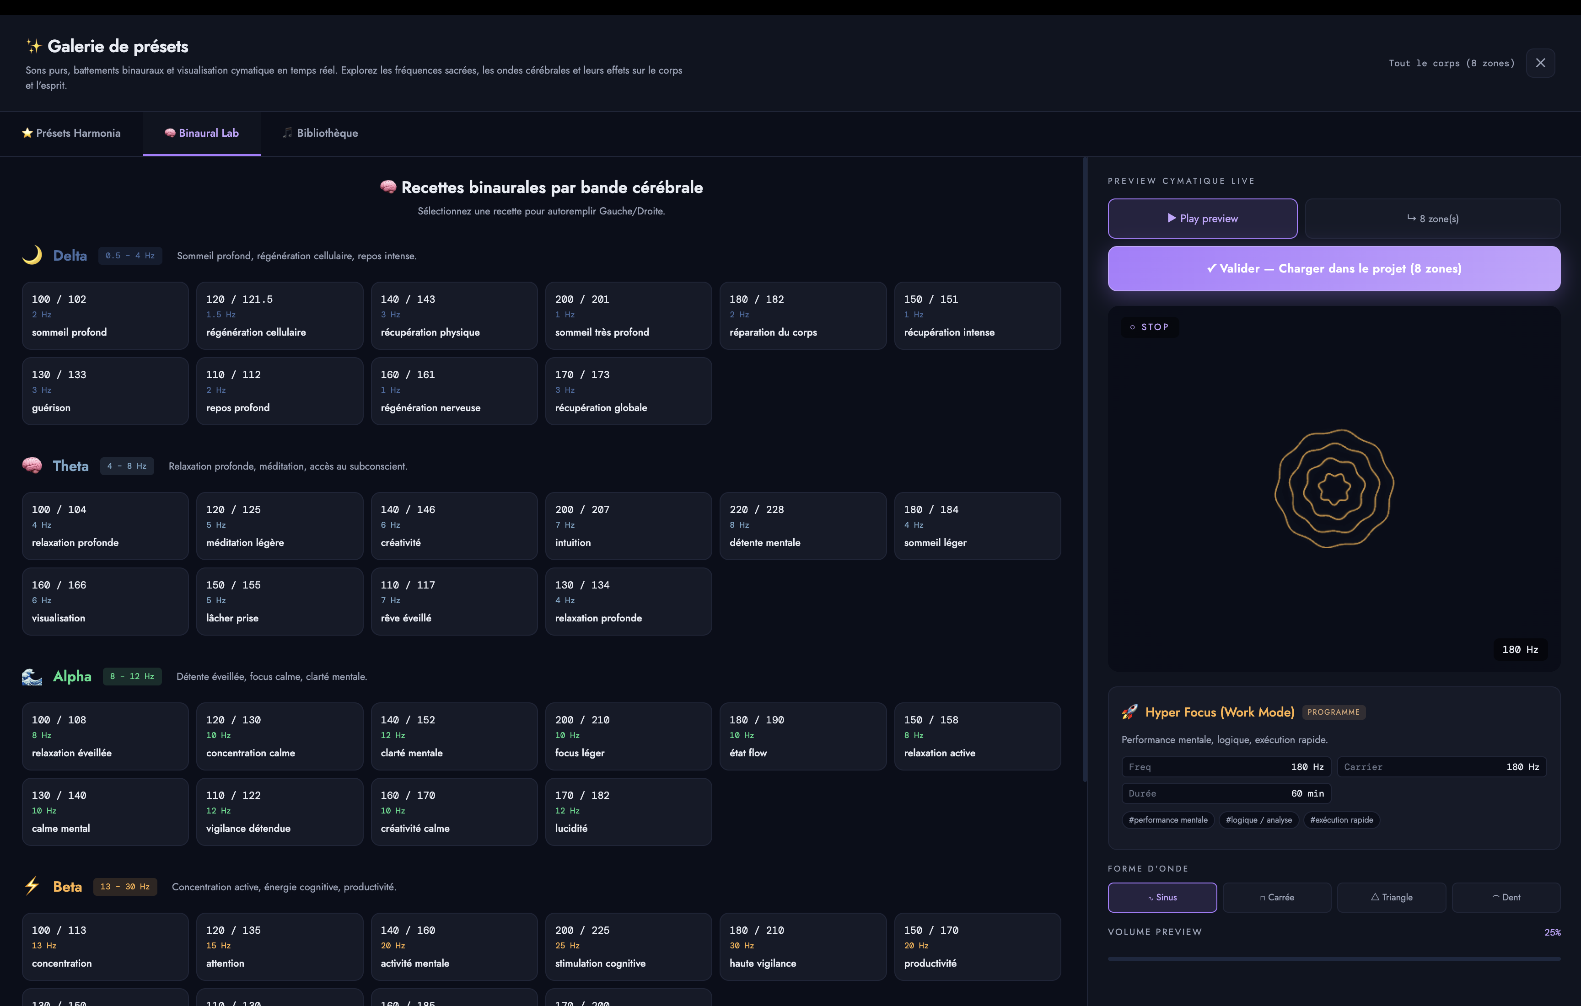Click the rocket icon beside Hyper Focus
This screenshot has width=1581, height=1006.
coord(1130,712)
